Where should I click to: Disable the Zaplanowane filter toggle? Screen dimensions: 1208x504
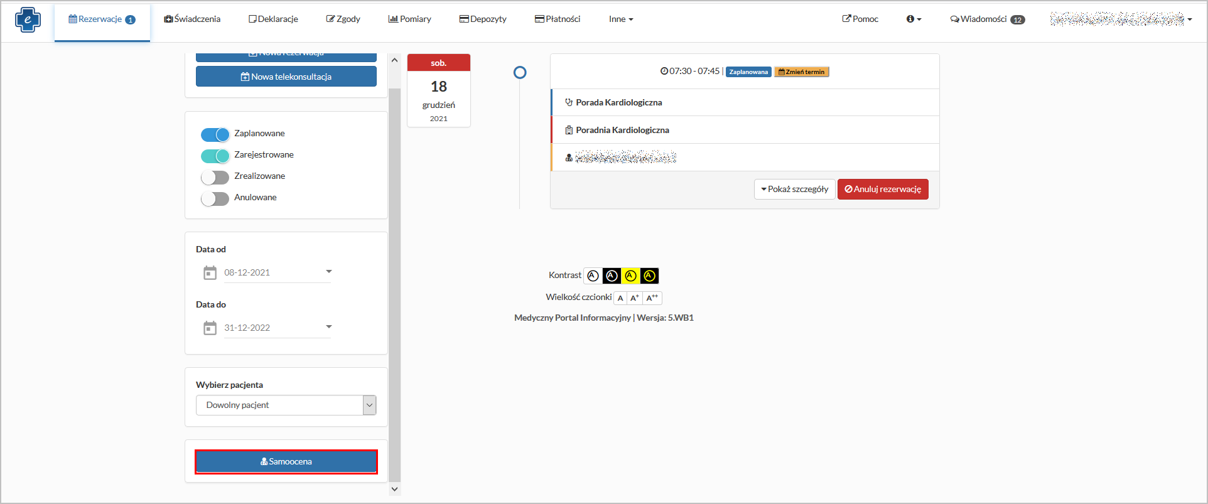click(215, 135)
